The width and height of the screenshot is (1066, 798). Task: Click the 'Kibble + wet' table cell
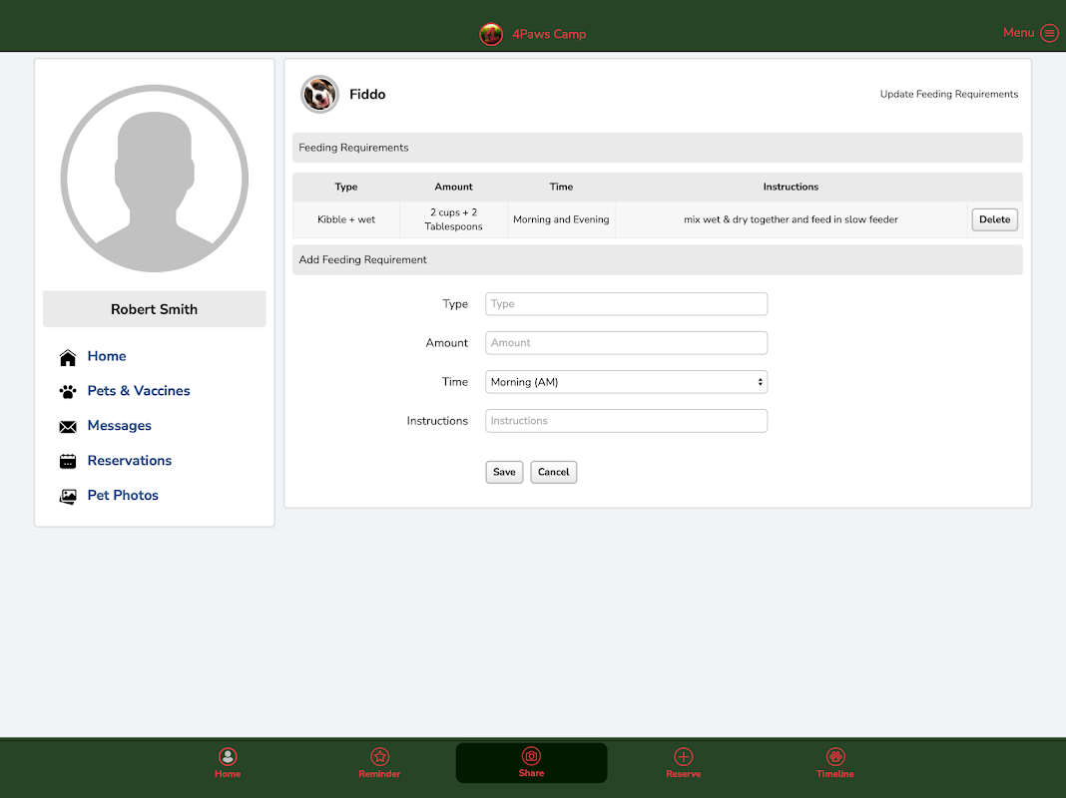point(346,219)
